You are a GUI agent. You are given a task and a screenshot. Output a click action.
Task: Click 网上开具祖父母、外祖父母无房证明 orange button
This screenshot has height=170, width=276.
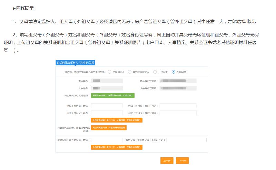pyautogui.click(x=109, y=128)
